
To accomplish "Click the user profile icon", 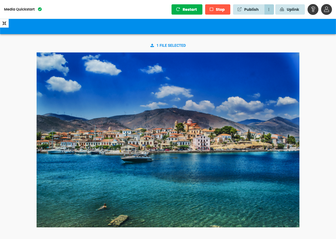I will (x=327, y=9).
